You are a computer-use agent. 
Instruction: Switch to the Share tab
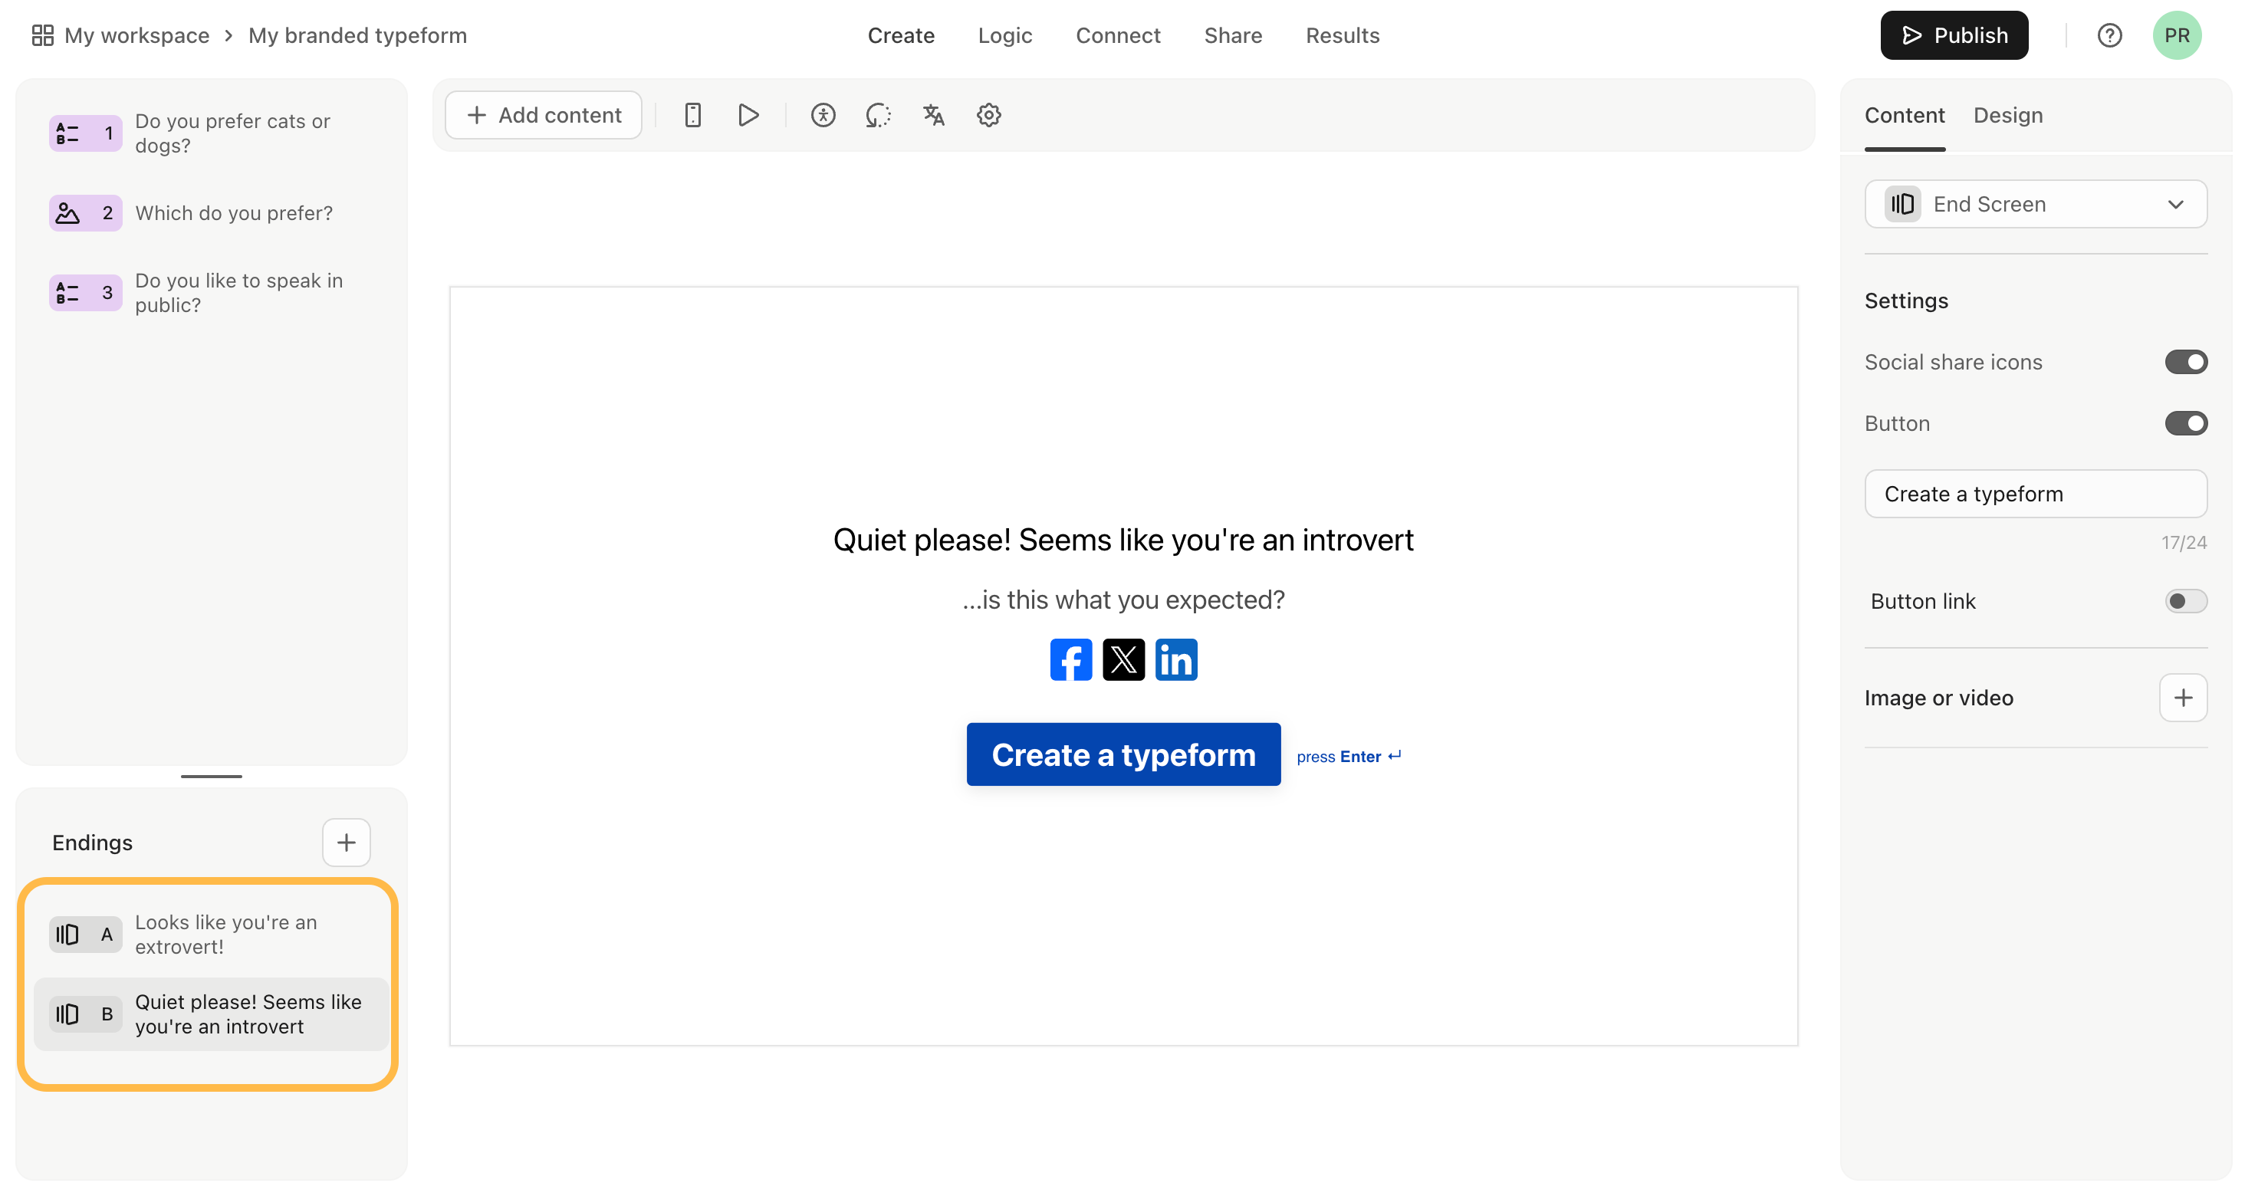(1232, 36)
